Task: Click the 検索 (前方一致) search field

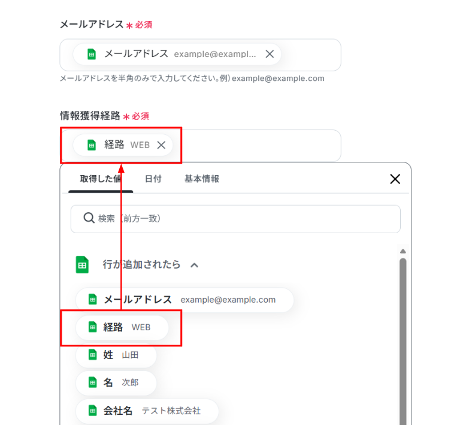Action: [240, 219]
